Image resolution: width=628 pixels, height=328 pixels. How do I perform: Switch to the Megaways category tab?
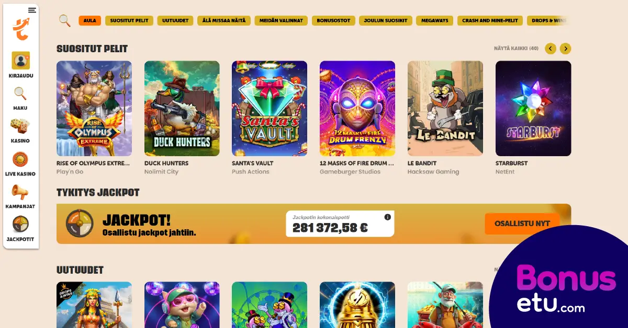435,21
